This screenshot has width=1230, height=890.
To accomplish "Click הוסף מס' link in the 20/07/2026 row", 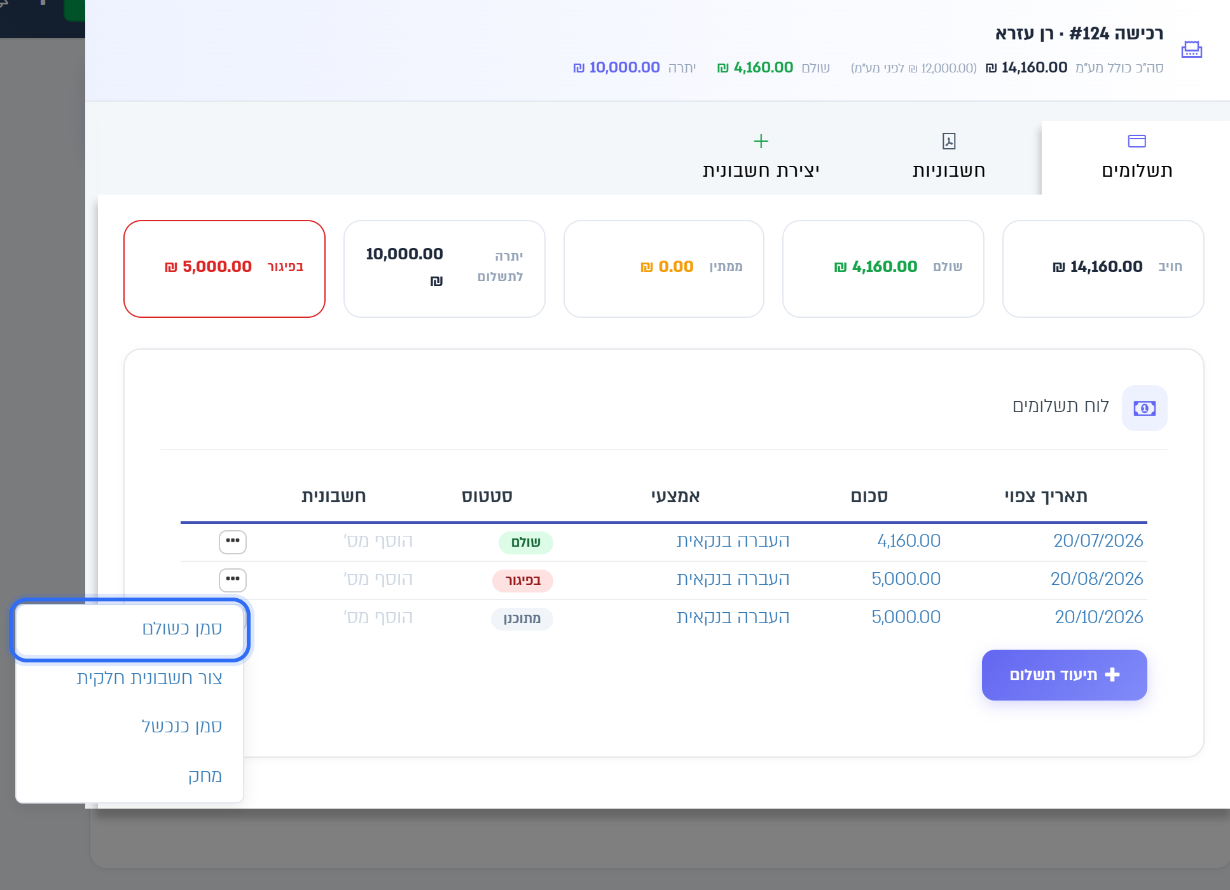I will (x=378, y=541).
